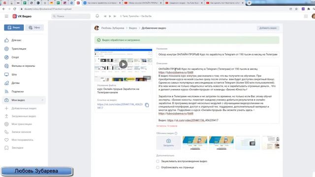The width and height of the screenshot is (315, 177).
Task: Select the third suggested cover thumbnail
Action: pyautogui.click(x=248, y=143)
